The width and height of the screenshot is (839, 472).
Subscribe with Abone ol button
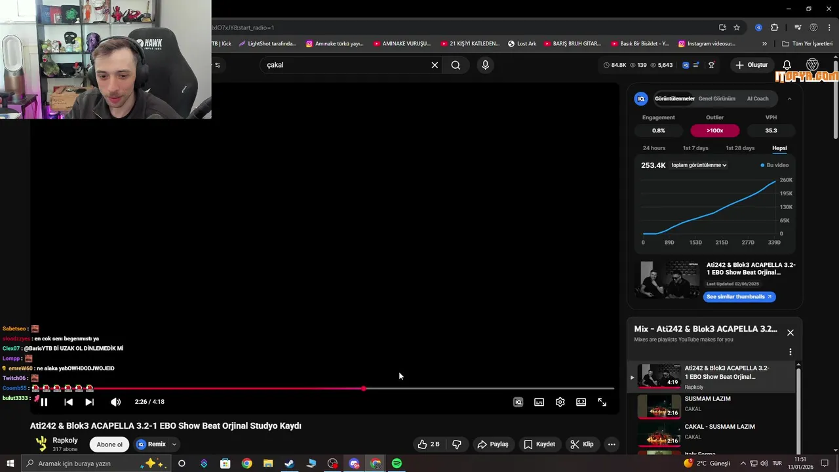pos(109,444)
